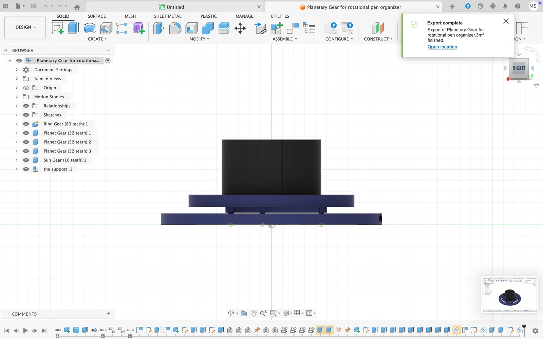Toggle visibility of the support :1
The width and height of the screenshot is (543, 339).
click(x=26, y=169)
